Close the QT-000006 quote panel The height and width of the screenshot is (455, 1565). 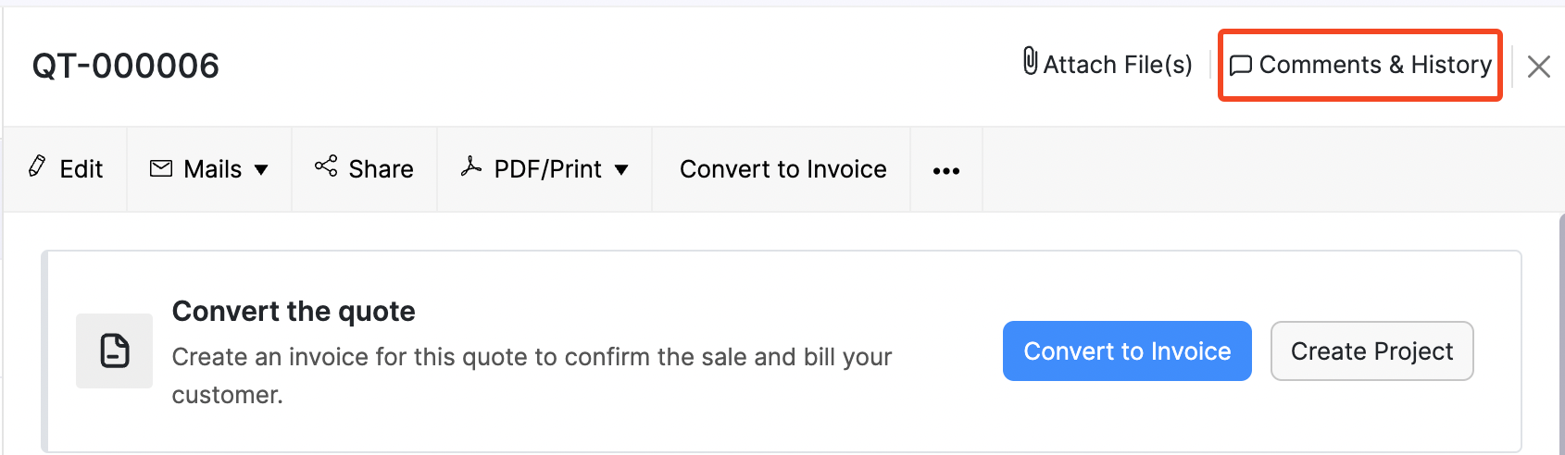(1538, 67)
